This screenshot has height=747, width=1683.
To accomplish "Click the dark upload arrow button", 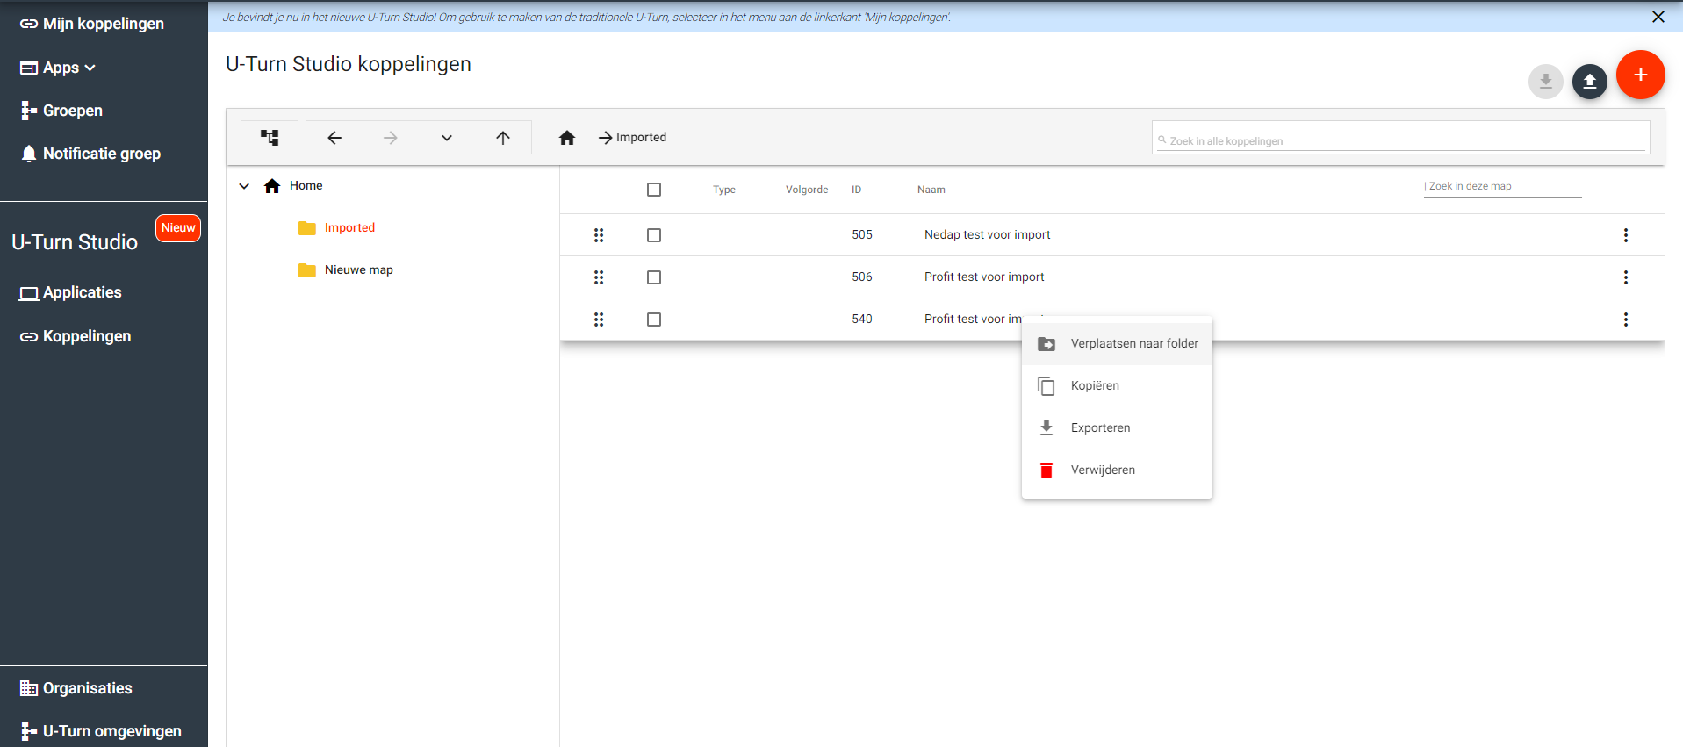I will coord(1589,82).
